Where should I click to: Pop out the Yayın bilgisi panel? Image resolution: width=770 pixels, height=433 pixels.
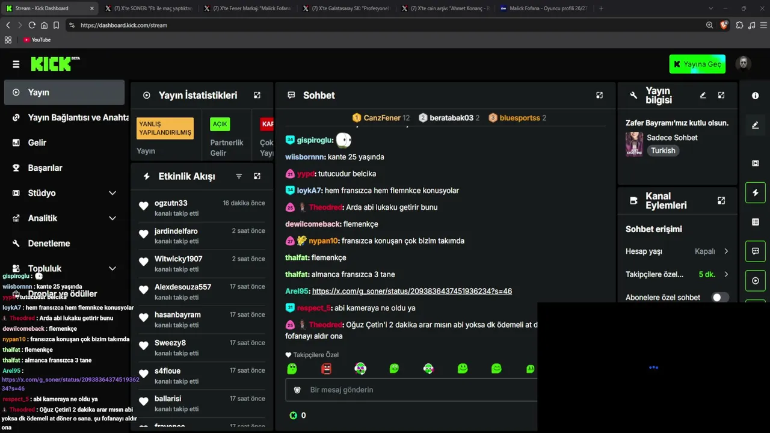(x=721, y=95)
